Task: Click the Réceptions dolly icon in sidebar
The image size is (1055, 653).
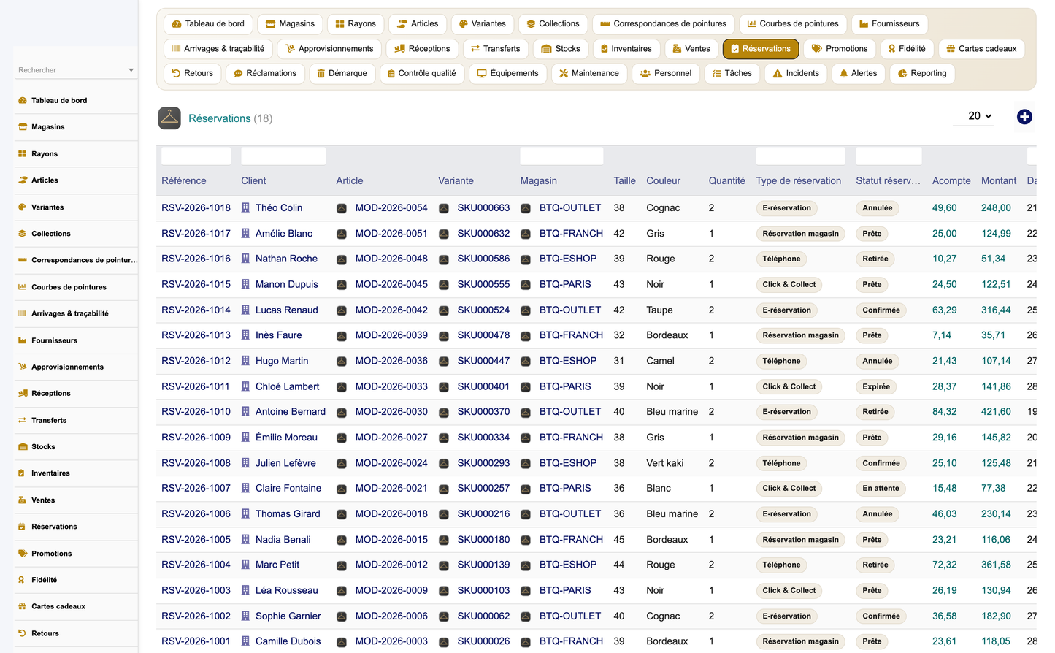Action: pos(23,394)
